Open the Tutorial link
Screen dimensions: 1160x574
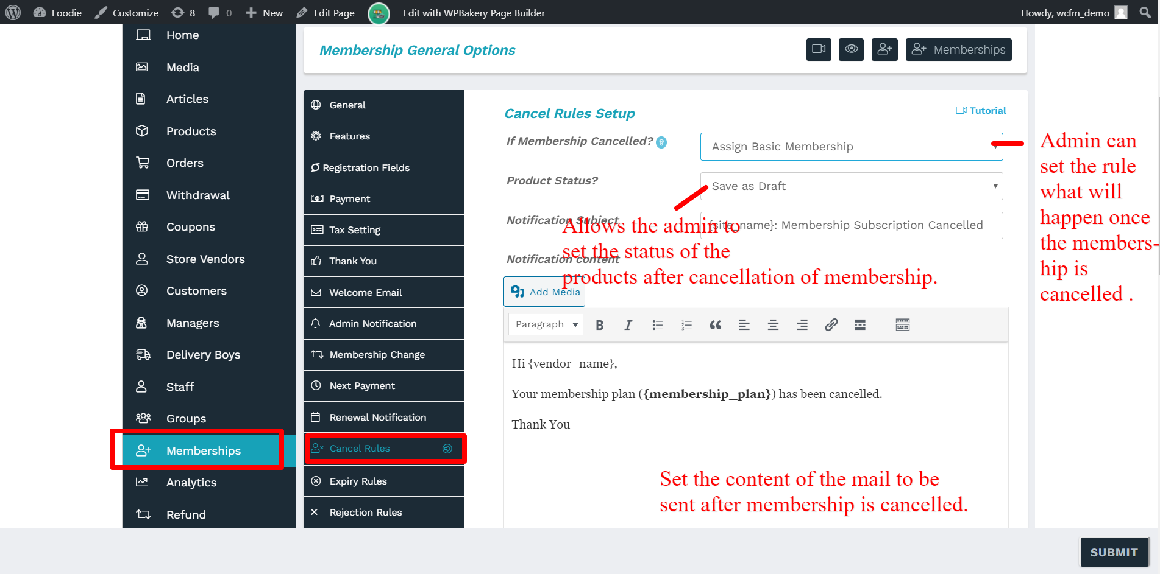(981, 111)
